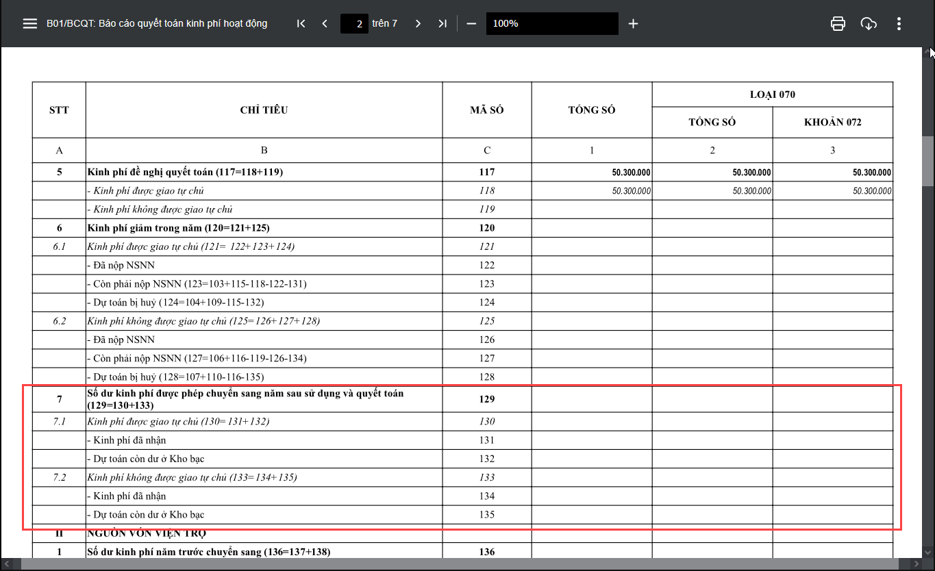
Task: Jump to the first page
Action: [x=301, y=23]
